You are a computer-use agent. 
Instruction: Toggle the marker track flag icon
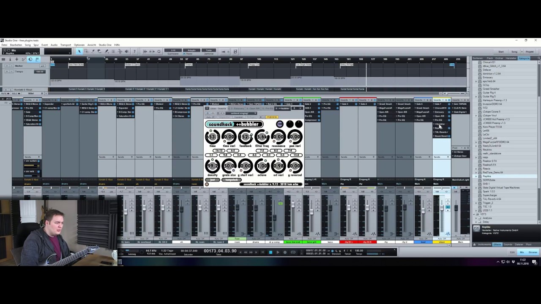pyautogui.click(x=37, y=60)
